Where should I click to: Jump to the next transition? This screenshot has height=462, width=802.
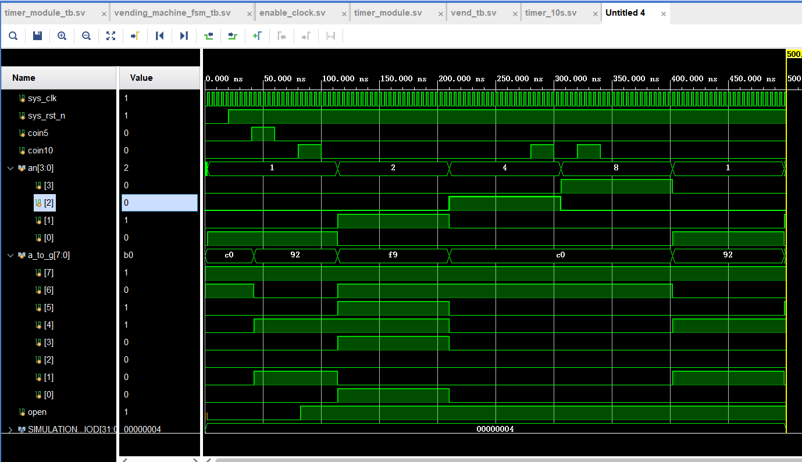[233, 36]
